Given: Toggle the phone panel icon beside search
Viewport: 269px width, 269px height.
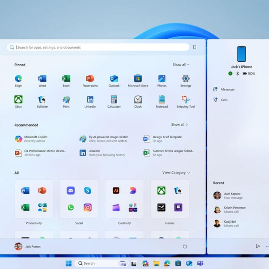Looking at the screenshot, I should pyautogui.click(x=195, y=47).
